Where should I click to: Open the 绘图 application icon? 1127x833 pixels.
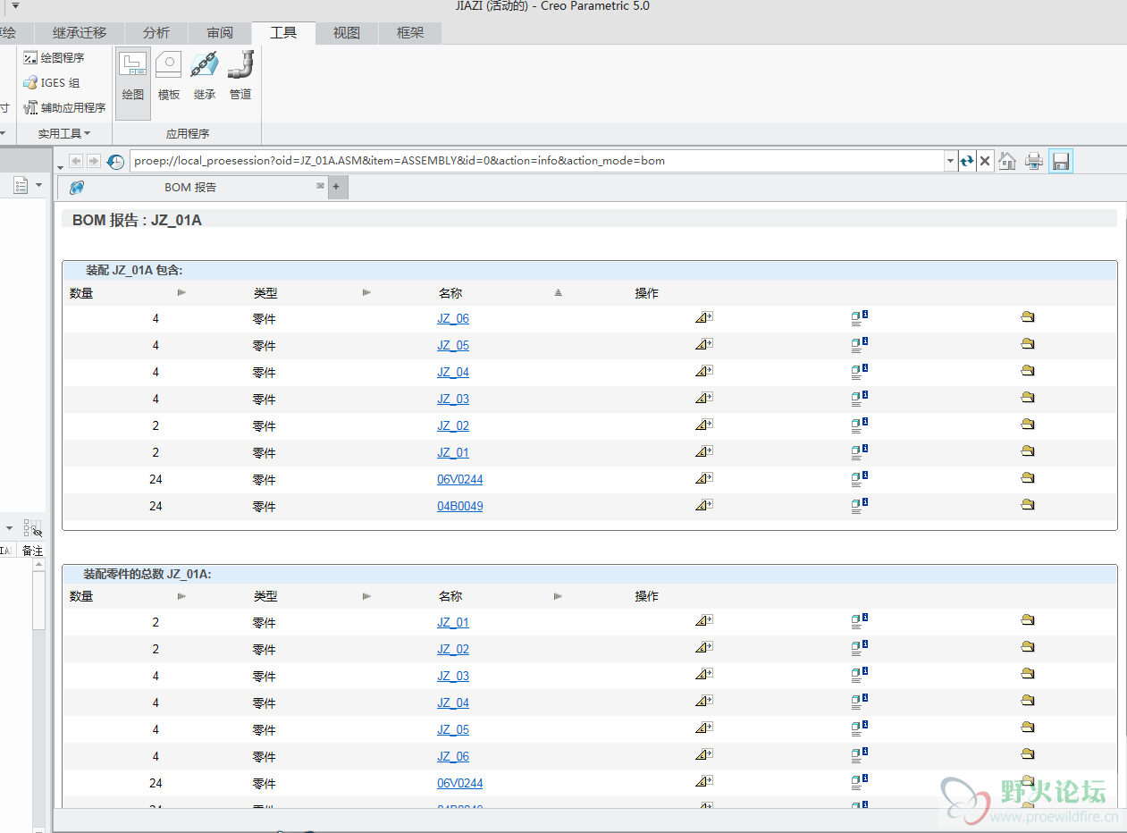click(133, 76)
